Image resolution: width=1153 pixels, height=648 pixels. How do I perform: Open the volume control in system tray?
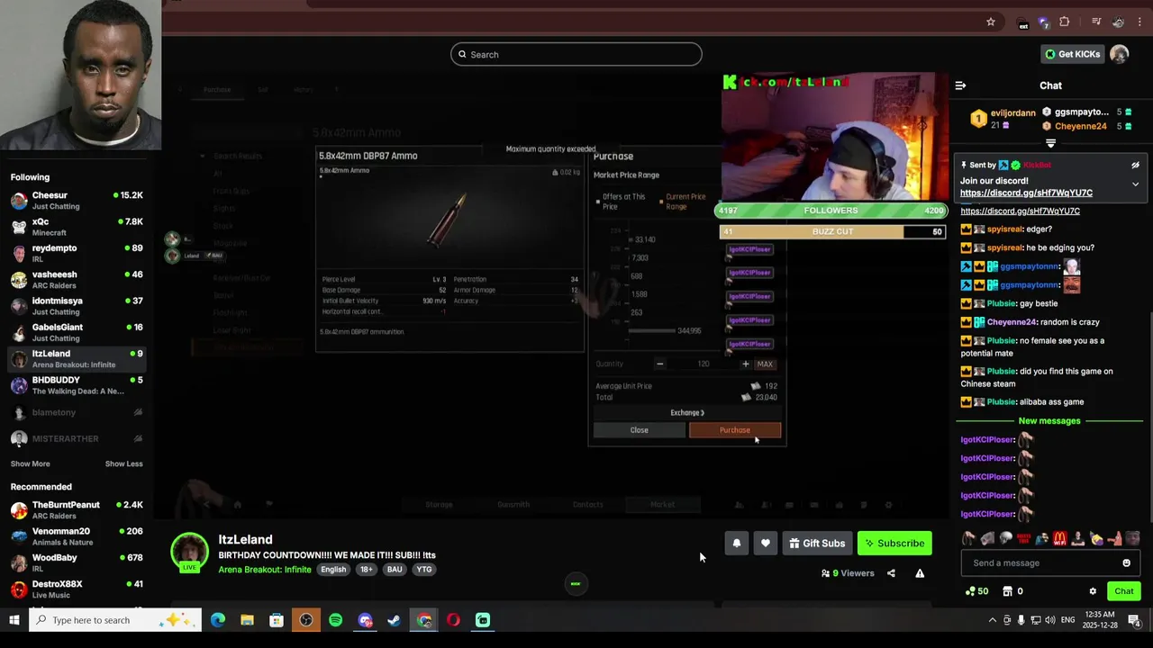click(x=1050, y=620)
